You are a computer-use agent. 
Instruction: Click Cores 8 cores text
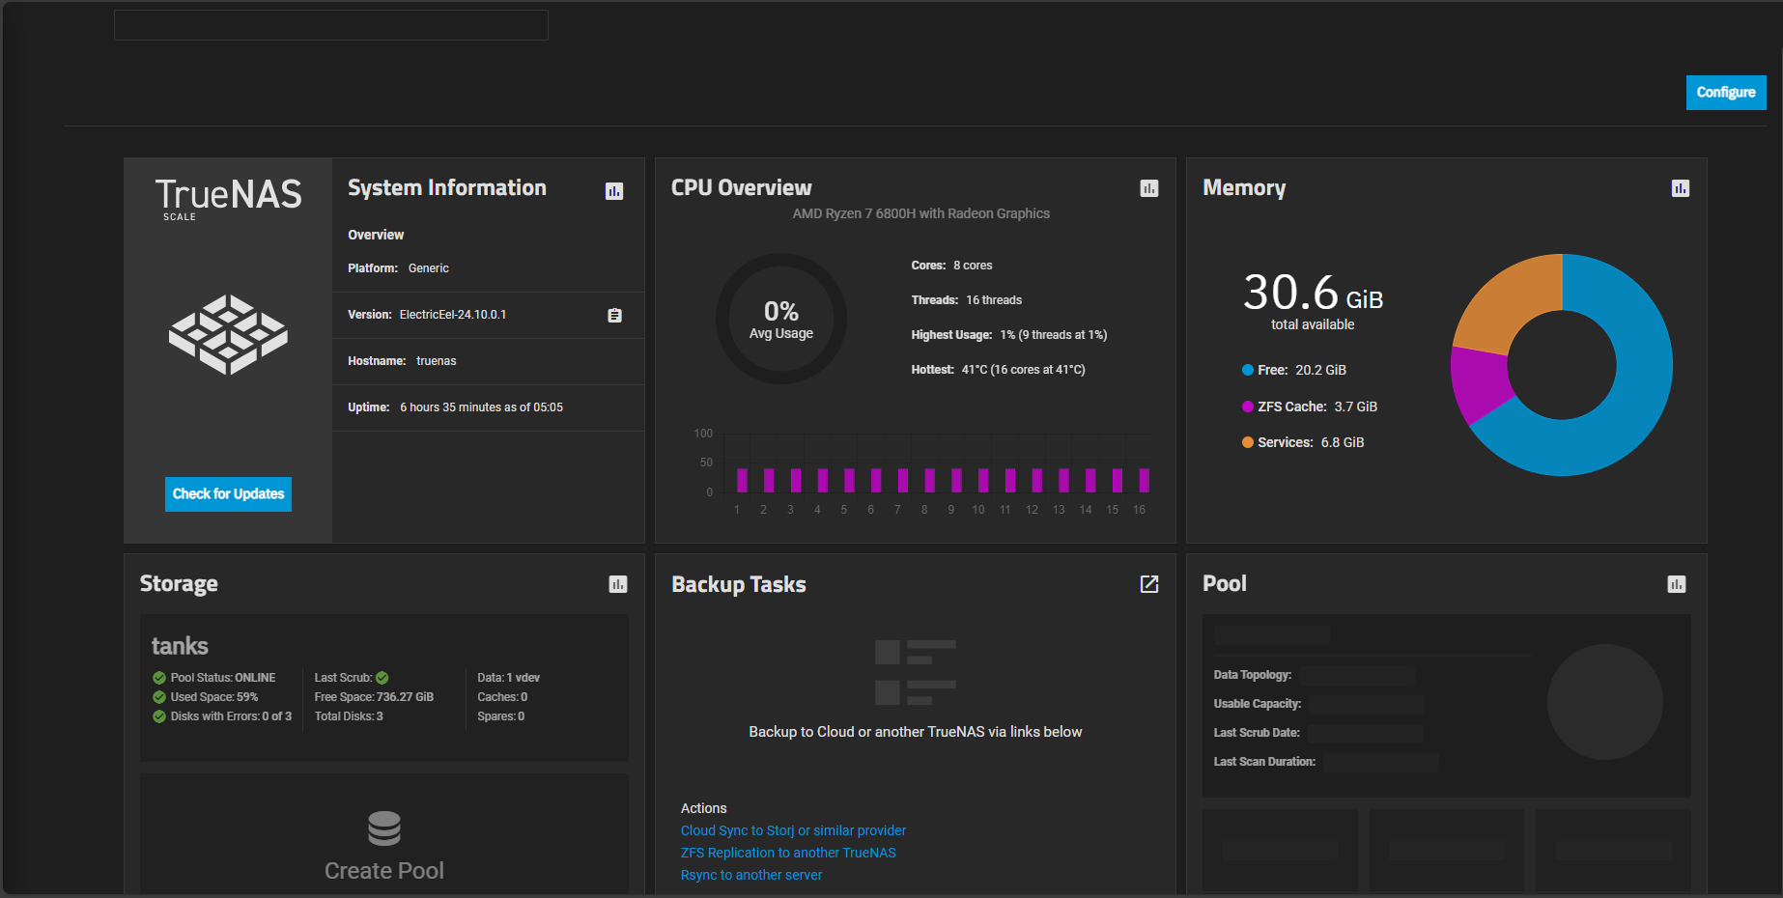pos(951,266)
